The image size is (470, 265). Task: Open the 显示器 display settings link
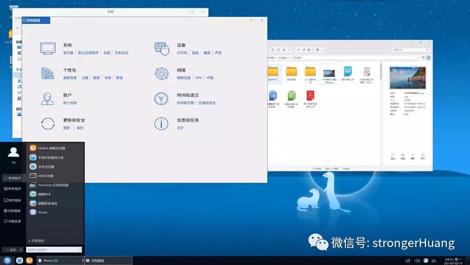coord(68,53)
